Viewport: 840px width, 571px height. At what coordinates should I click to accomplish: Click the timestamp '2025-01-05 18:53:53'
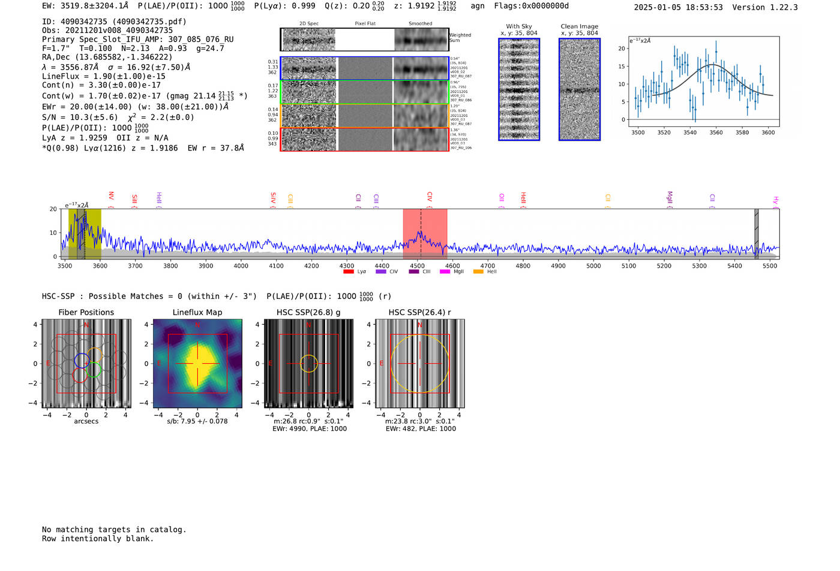(679, 7)
